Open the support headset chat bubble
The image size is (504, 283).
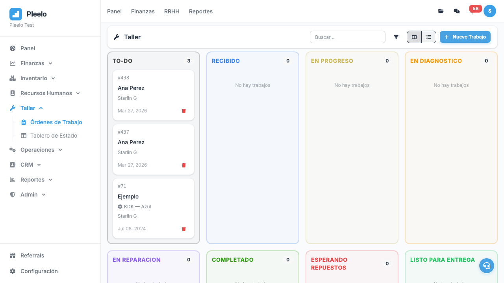pyautogui.click(x=486, y=266)
